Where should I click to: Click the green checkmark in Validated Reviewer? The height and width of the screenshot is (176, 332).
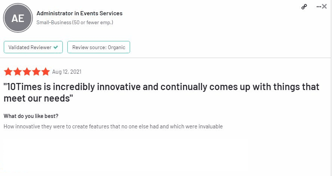pos(56,47)
